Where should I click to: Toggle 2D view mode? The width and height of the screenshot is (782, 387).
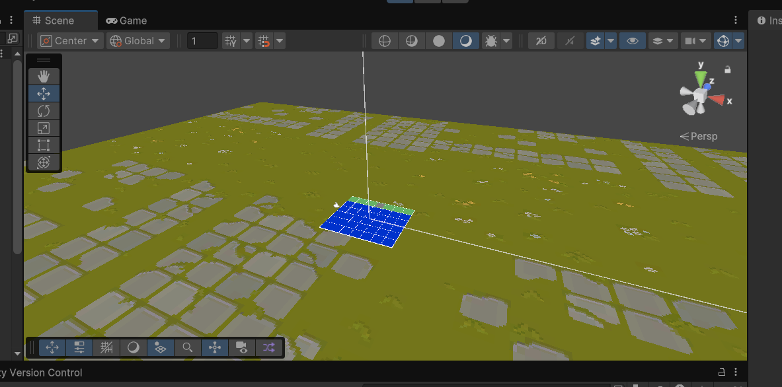click(541, 40)
